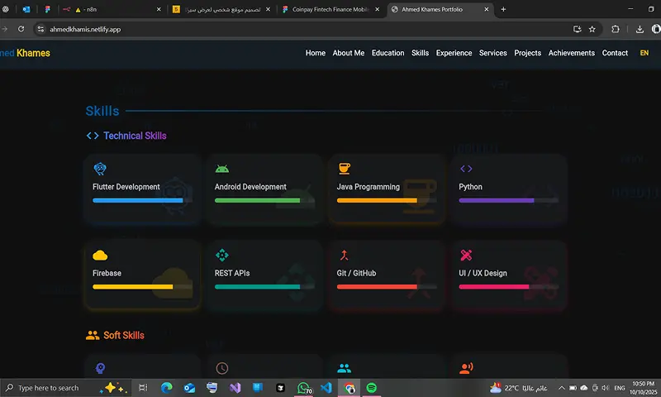Click the install app icon in address bar
The height and width of the screenshot is (397, 661).
pos(577,29)
